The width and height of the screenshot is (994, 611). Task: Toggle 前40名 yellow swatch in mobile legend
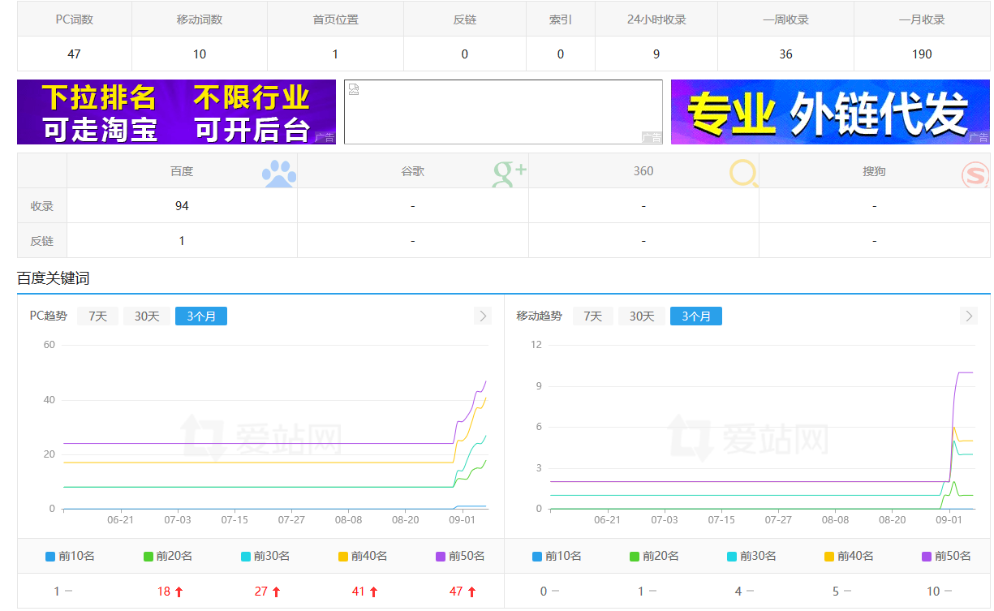pyautogui.click(x=829, y=557)
